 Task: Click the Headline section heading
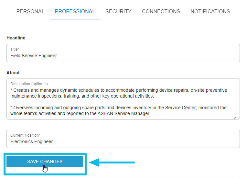click(16, 38)
